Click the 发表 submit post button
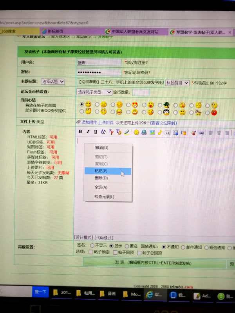235x313 pixels. (154, 263)
